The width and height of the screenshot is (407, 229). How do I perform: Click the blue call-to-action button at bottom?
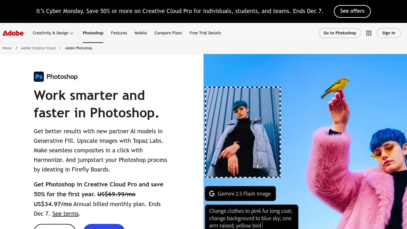[104, 227]
